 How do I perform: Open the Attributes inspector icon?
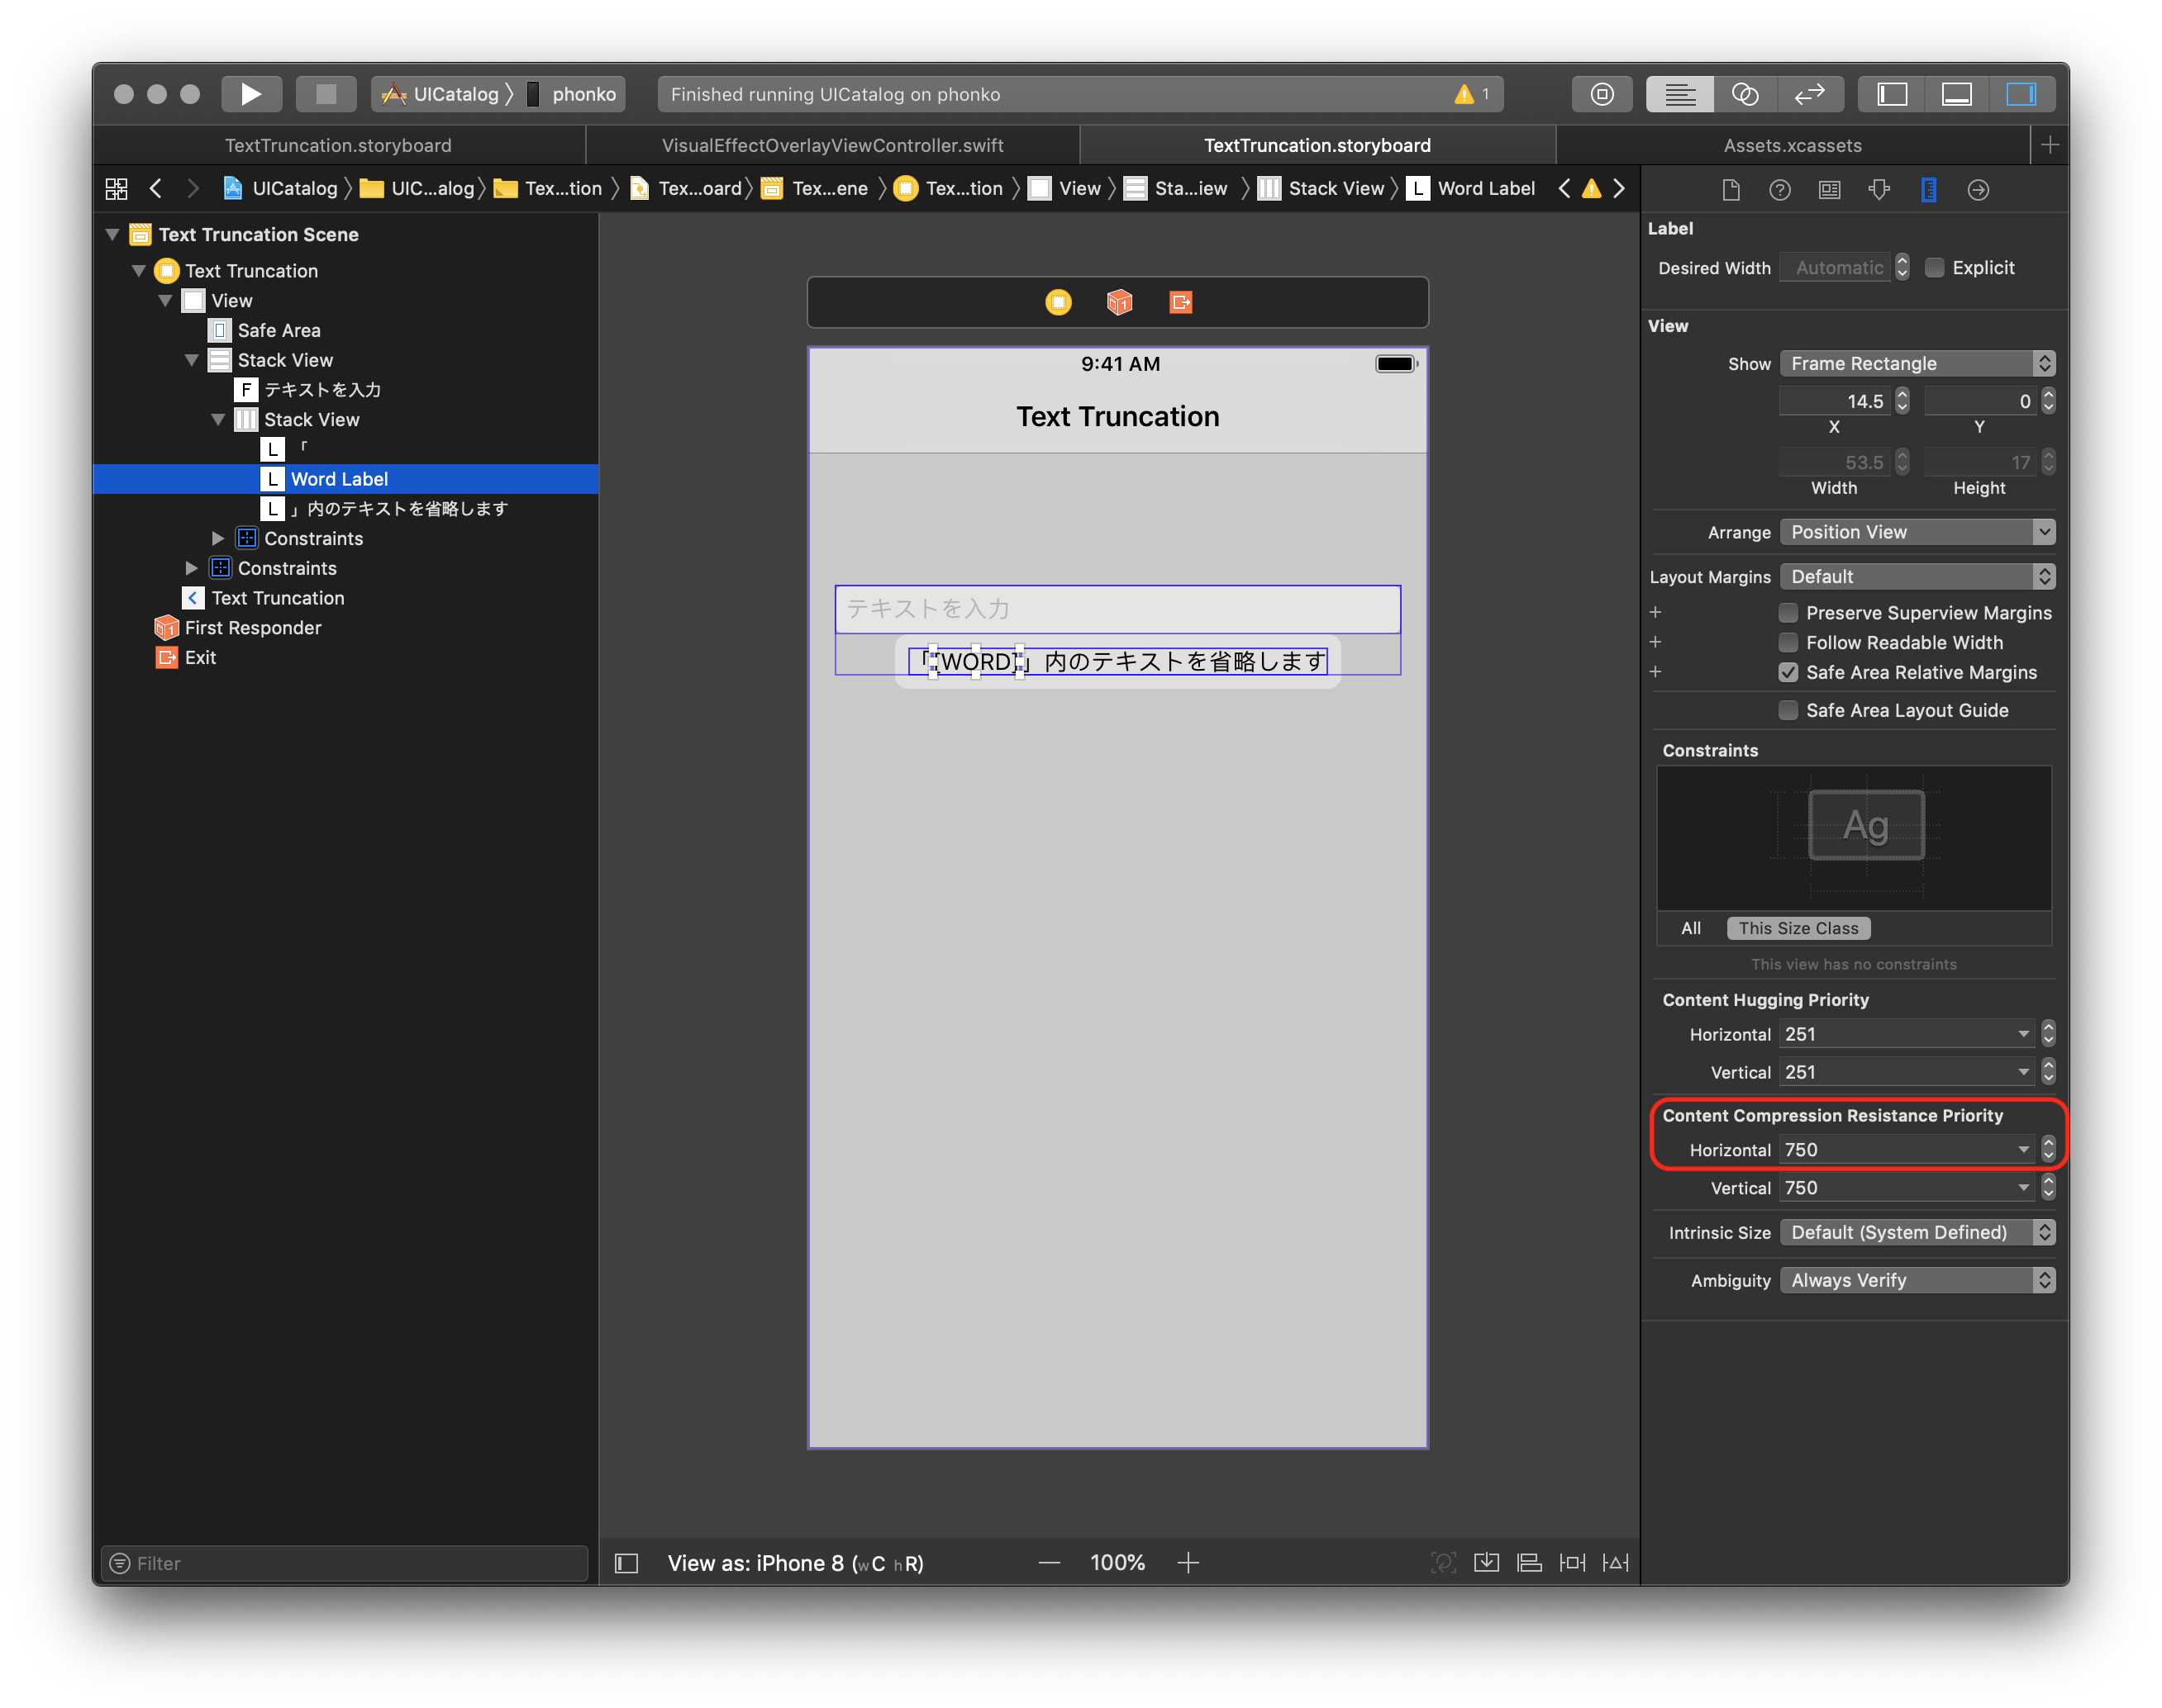(1878, 190)
